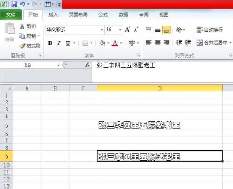Screen dimensions: 233x189
Task: Expand the 复制 dropdown arrow
Action: 39,36
